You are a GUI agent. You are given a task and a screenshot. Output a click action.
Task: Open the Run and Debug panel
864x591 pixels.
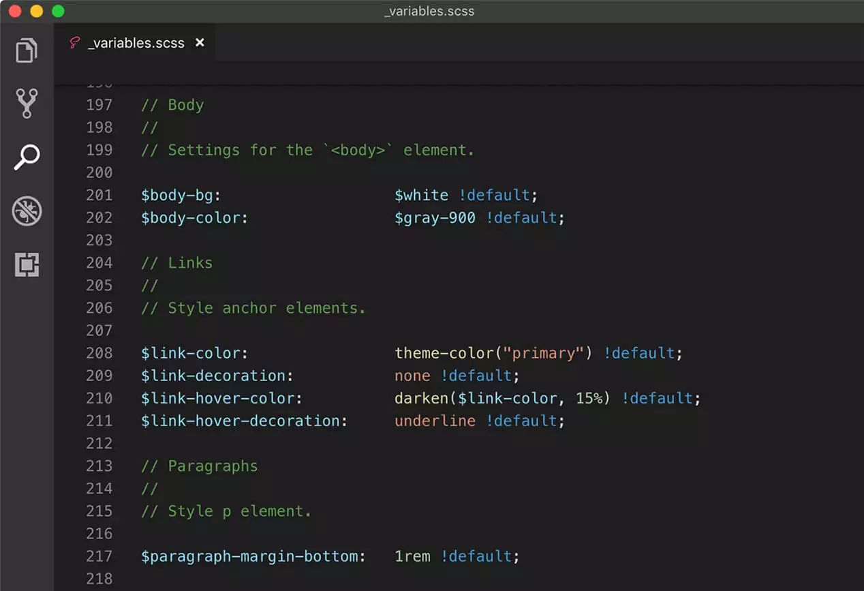(x=26, y=211)
